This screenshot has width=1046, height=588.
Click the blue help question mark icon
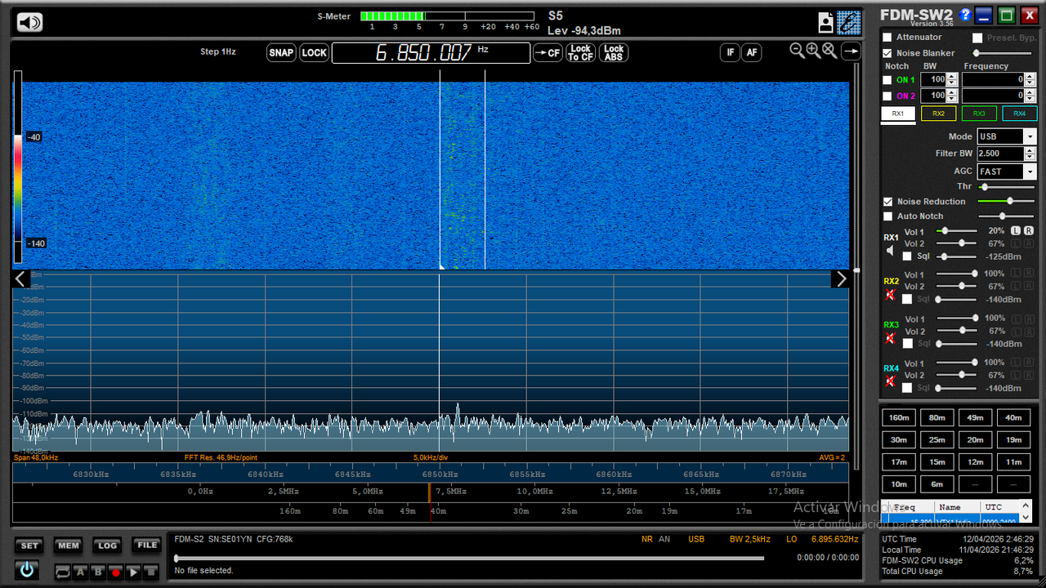pyautogui.click(x=965, y=15)
